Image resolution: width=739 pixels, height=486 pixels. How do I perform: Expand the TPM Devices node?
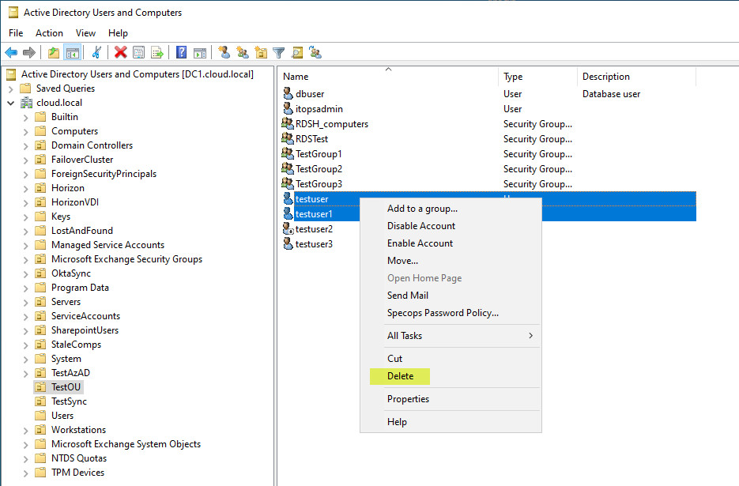click(x=26, y=473)
